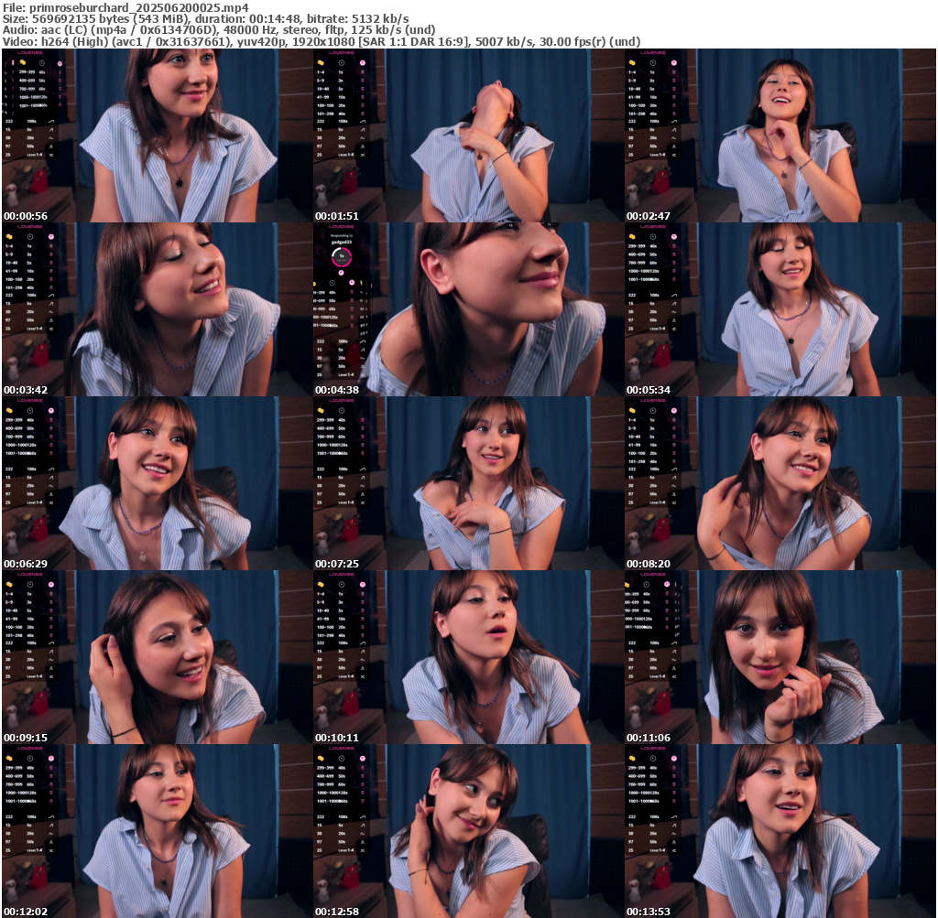Select the thumbnail at 00:08:20
Image resolution: width=938 pixels, height=918 pixels.
pos(780,483)
